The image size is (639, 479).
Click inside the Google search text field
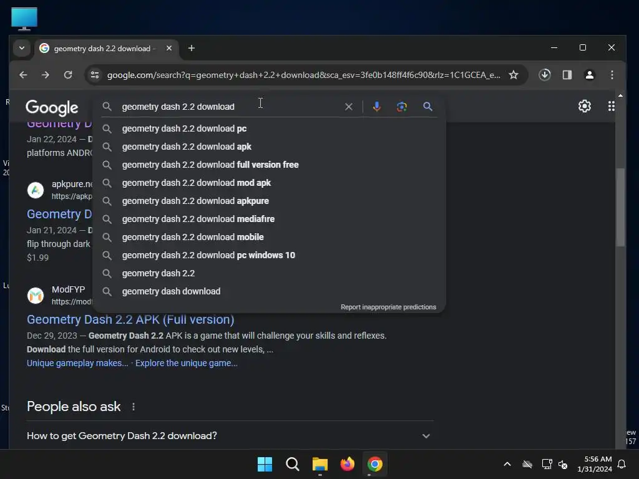point(230,107)
